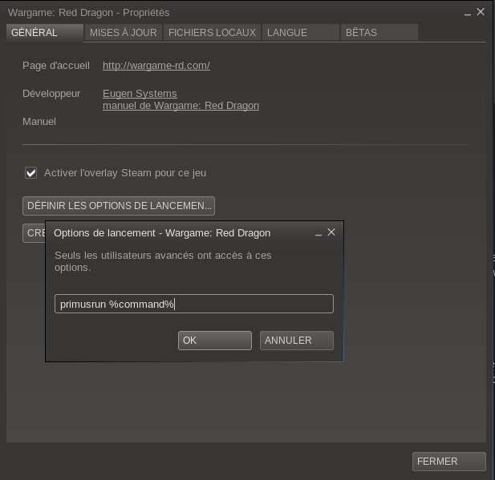Switch to the GÉNÉRAL tab
The width and height of the screenshot is (495, 480).
45,33
